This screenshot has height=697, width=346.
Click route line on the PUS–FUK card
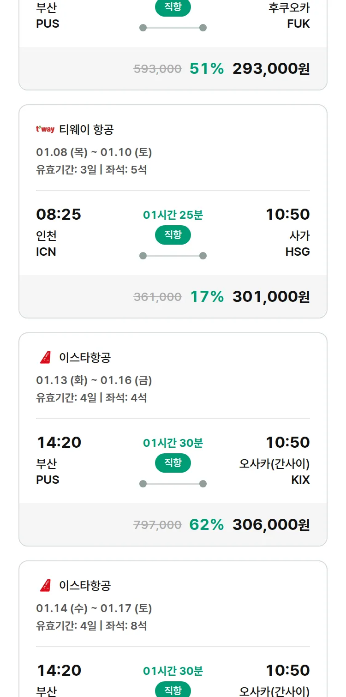tap(173, 28)
